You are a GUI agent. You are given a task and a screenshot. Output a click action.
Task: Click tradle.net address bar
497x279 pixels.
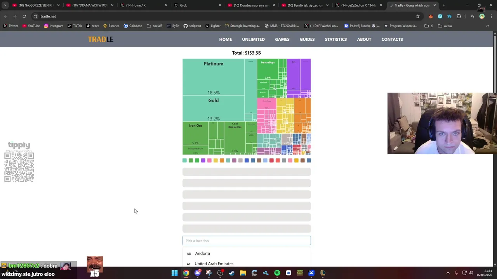click(x=225, y=16)
